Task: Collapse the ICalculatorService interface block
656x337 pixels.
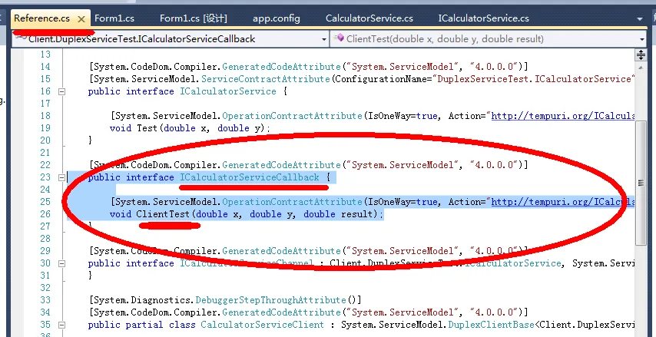Action: (x=63, y=91)
